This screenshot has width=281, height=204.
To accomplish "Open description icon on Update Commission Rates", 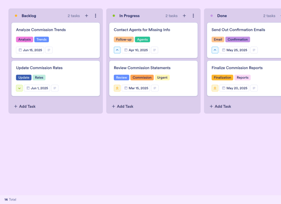I will pos(55,88).
